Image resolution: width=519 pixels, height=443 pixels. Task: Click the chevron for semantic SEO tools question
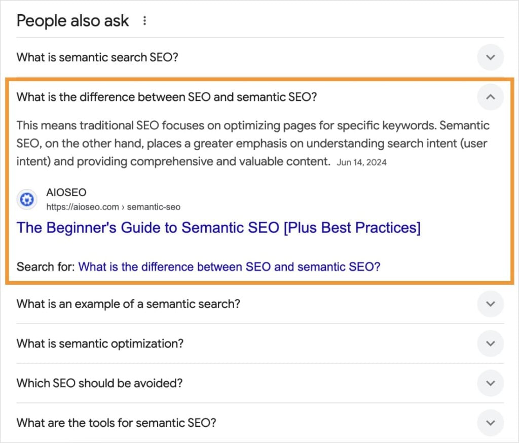(490, 423)
